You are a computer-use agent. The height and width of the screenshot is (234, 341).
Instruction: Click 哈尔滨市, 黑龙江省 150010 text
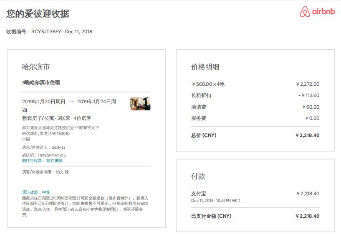point(46,134)
